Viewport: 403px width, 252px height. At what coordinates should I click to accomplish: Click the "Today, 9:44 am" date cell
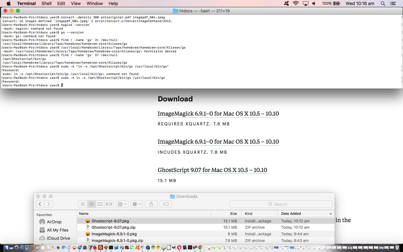click(295, 234)
